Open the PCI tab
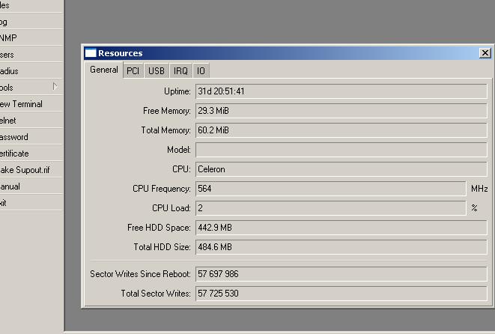Viewport: 495px width, 334px height. point(133,70)
